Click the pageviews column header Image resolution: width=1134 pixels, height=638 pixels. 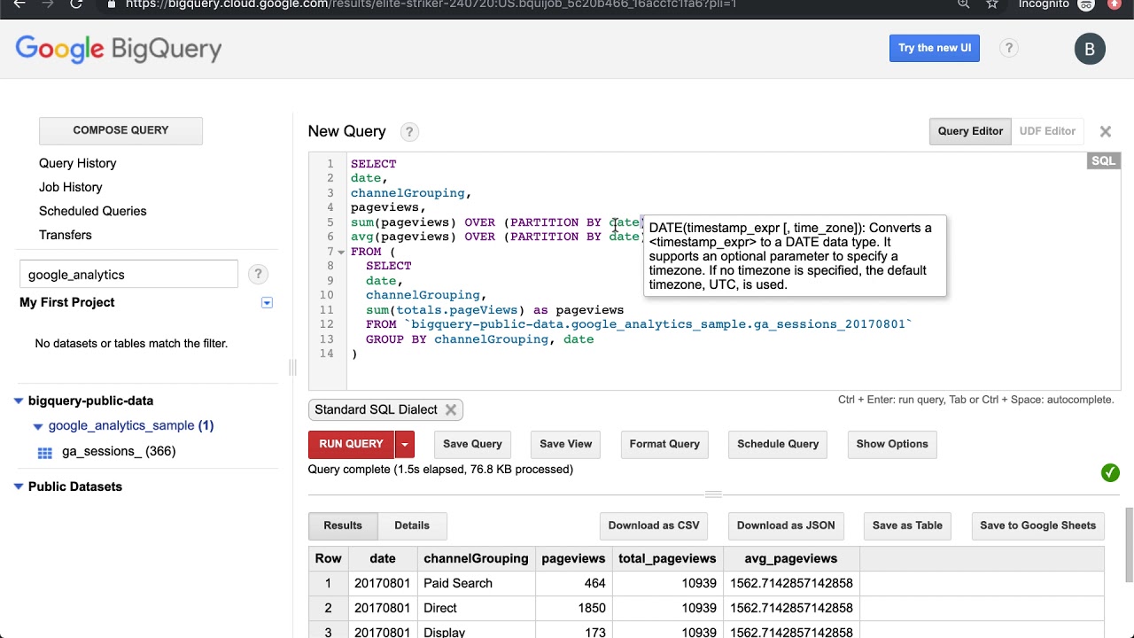573,559
